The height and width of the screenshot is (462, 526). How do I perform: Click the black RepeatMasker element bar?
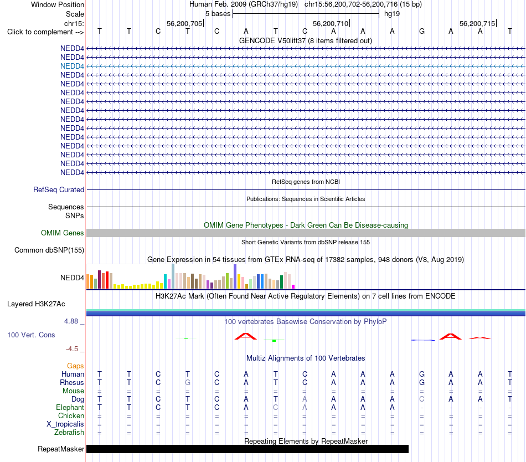(x=247, y=449)
